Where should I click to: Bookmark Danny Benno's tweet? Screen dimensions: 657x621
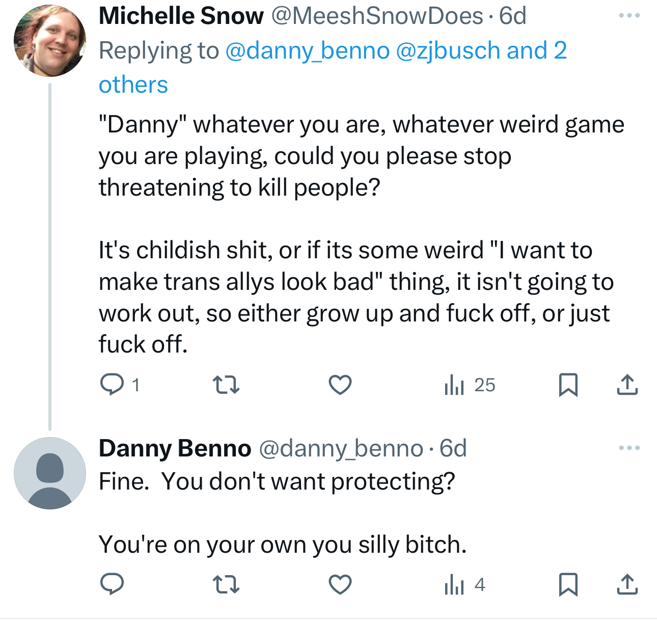[568, 584]
